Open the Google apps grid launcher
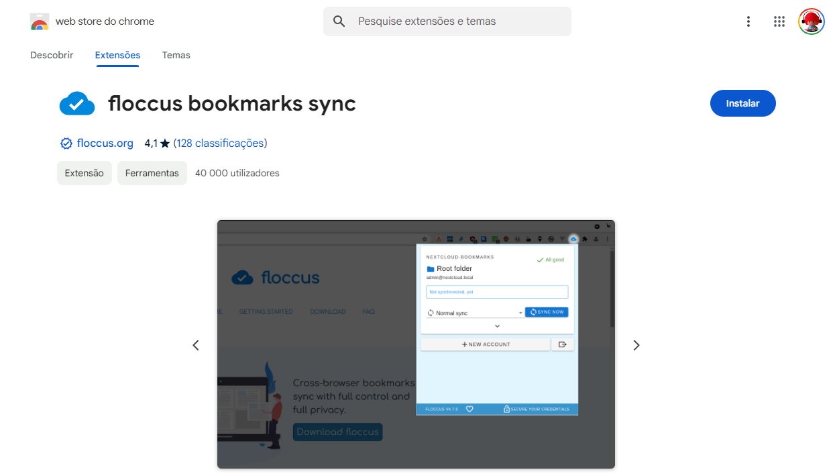 point(779,21)
